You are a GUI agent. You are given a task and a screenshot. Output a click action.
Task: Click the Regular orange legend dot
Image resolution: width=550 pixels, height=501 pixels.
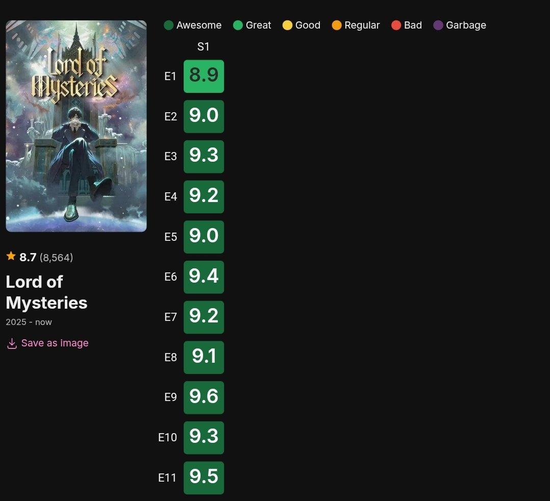point(337,25)
